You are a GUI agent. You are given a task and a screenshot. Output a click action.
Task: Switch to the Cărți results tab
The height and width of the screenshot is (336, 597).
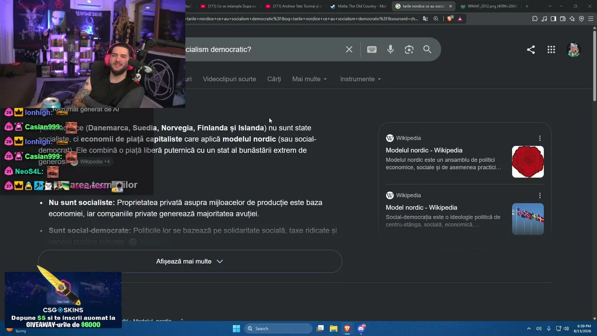tap(274, 79)
